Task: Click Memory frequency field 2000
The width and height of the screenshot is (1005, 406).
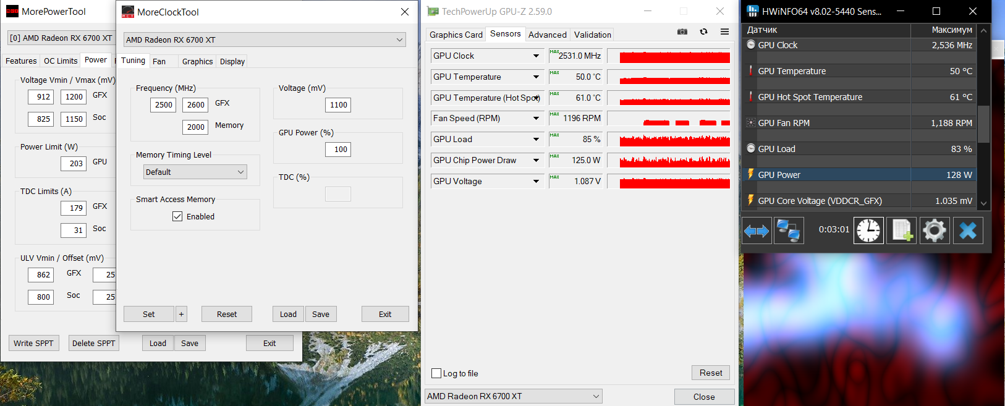Action: (195, 127)
